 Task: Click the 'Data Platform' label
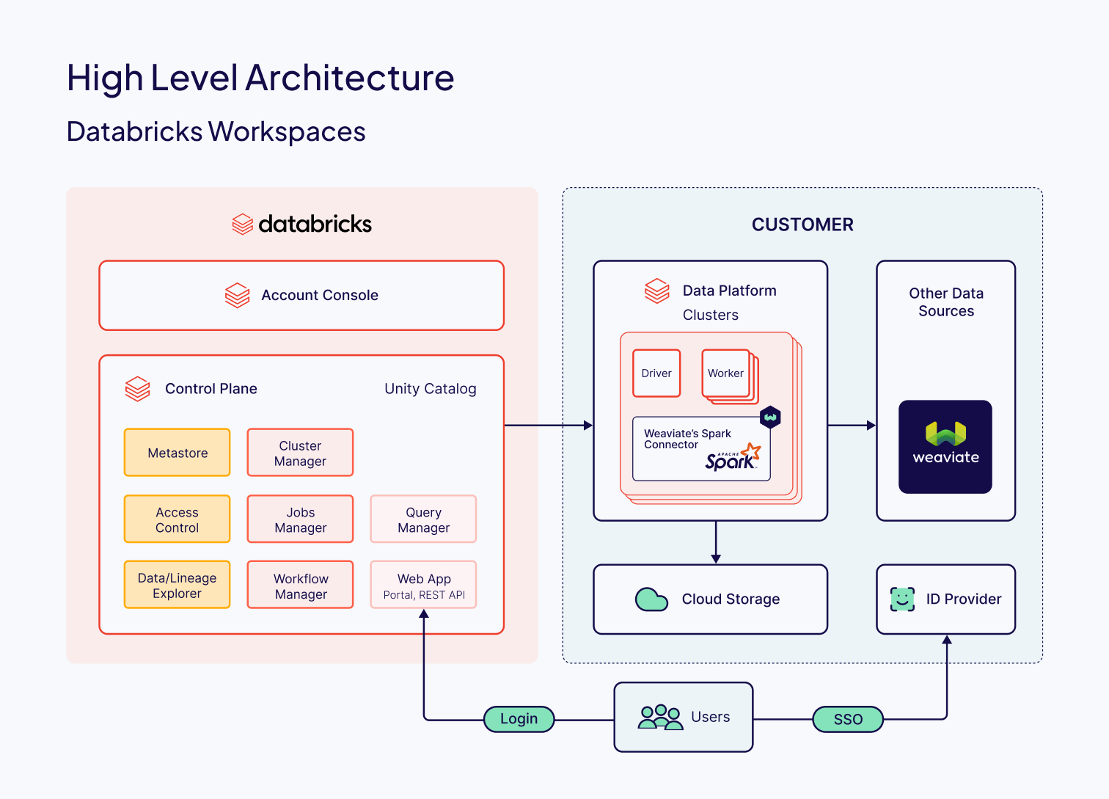(x=730, y=291)
